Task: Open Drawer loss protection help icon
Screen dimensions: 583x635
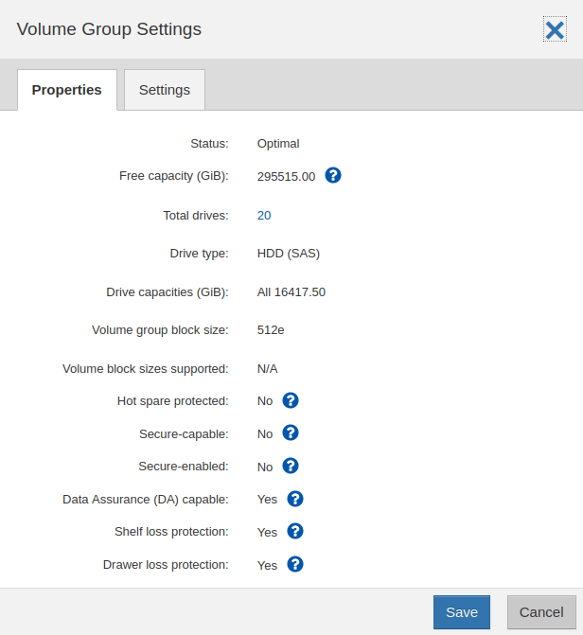Action: coord(295,565)
